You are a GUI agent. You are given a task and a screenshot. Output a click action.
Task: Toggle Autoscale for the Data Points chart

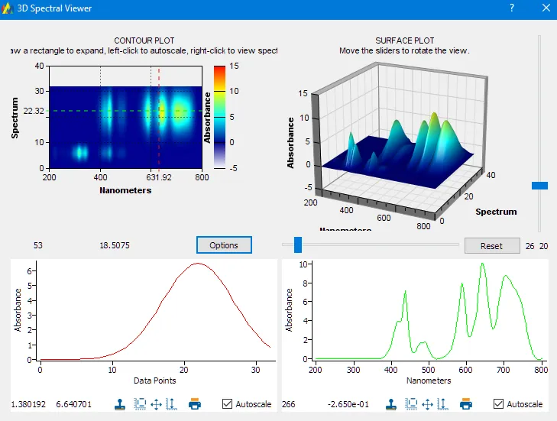tap(247, 404)
